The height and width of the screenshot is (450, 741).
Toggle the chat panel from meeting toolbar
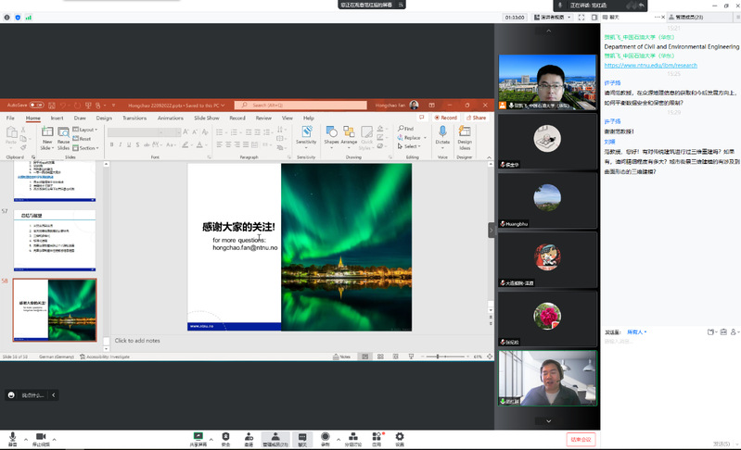(302, 436)
